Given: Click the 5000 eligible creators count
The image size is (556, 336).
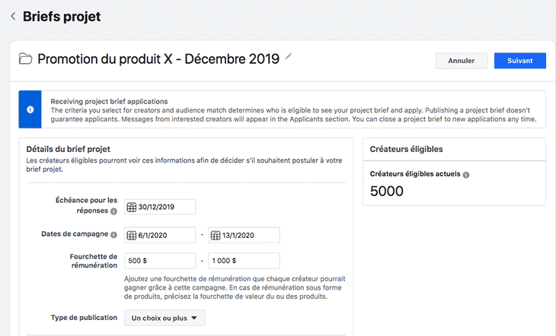Looking at the screenshot, I should click(386, 192).
